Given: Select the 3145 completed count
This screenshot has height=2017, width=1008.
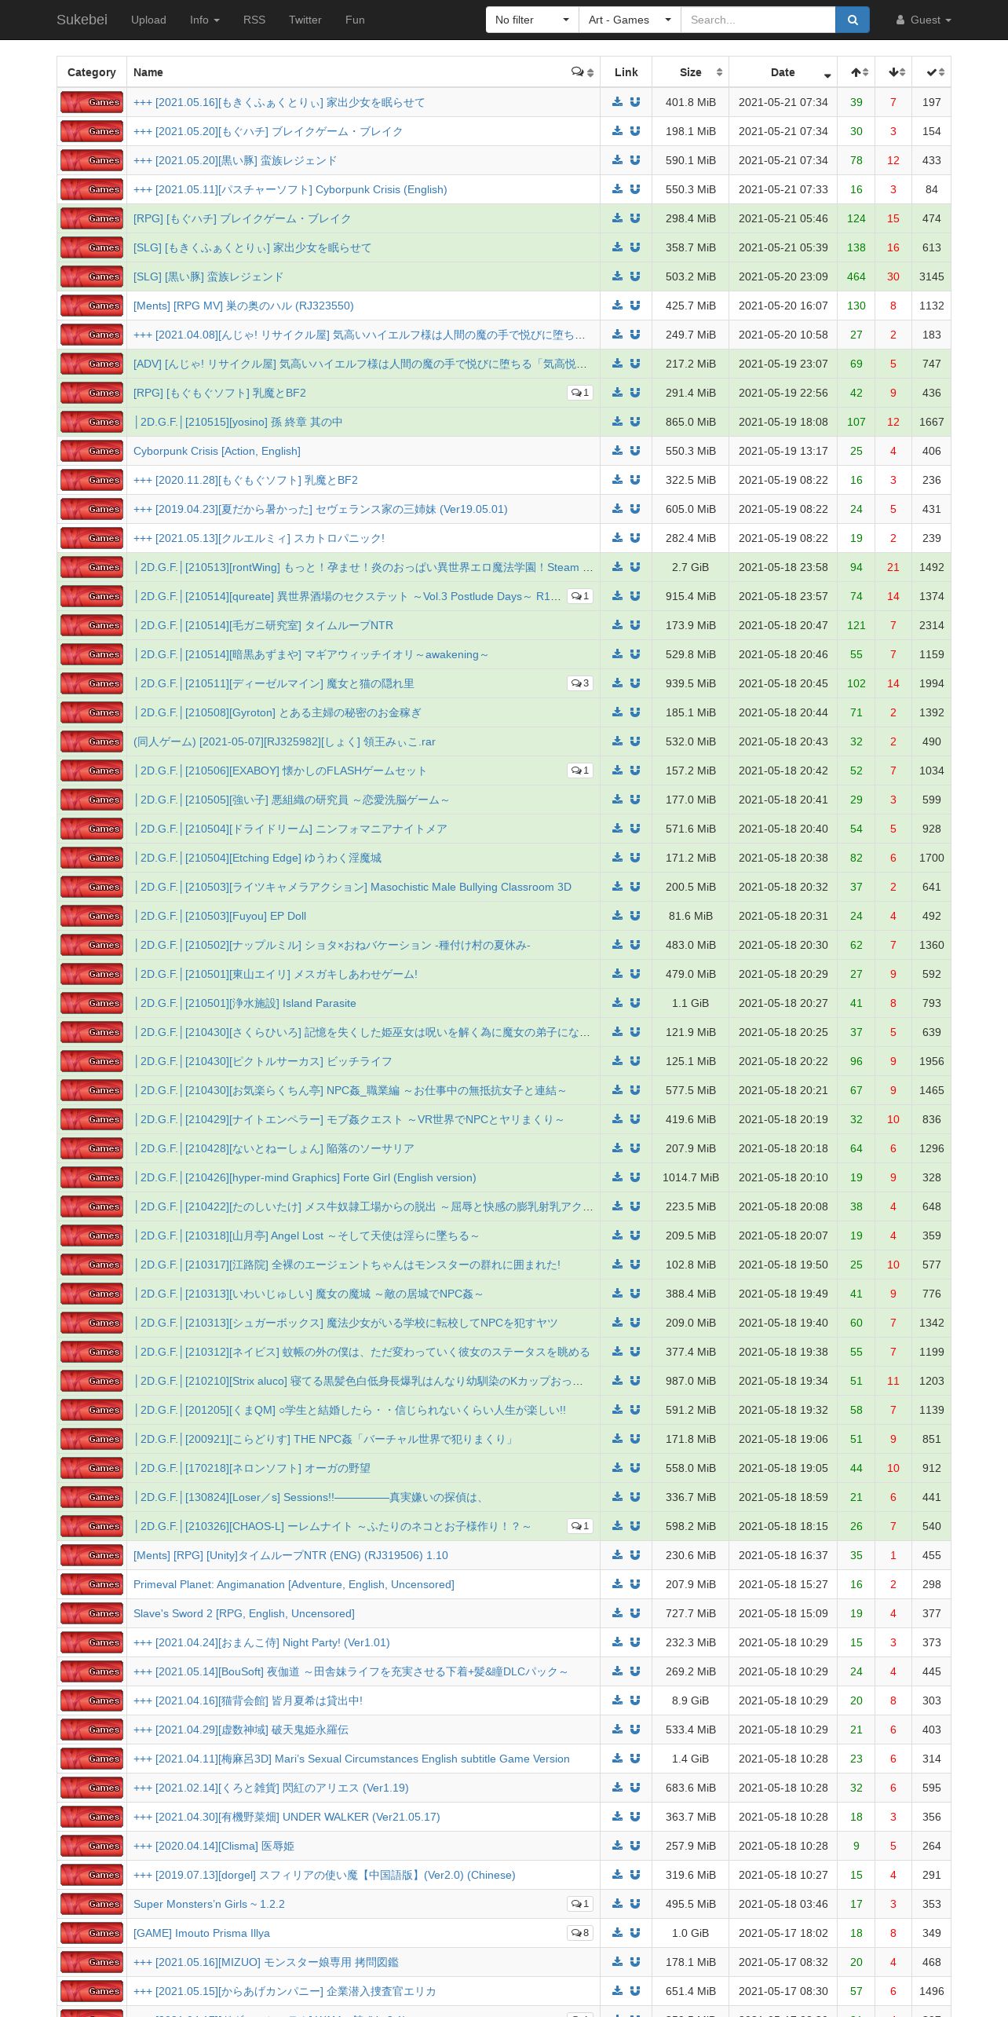Looking at the screenshot, I should coord(931,276).
